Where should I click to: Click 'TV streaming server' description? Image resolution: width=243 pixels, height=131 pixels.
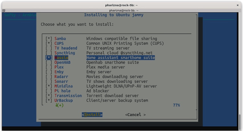pyautogui.click(x=108, y=48)
